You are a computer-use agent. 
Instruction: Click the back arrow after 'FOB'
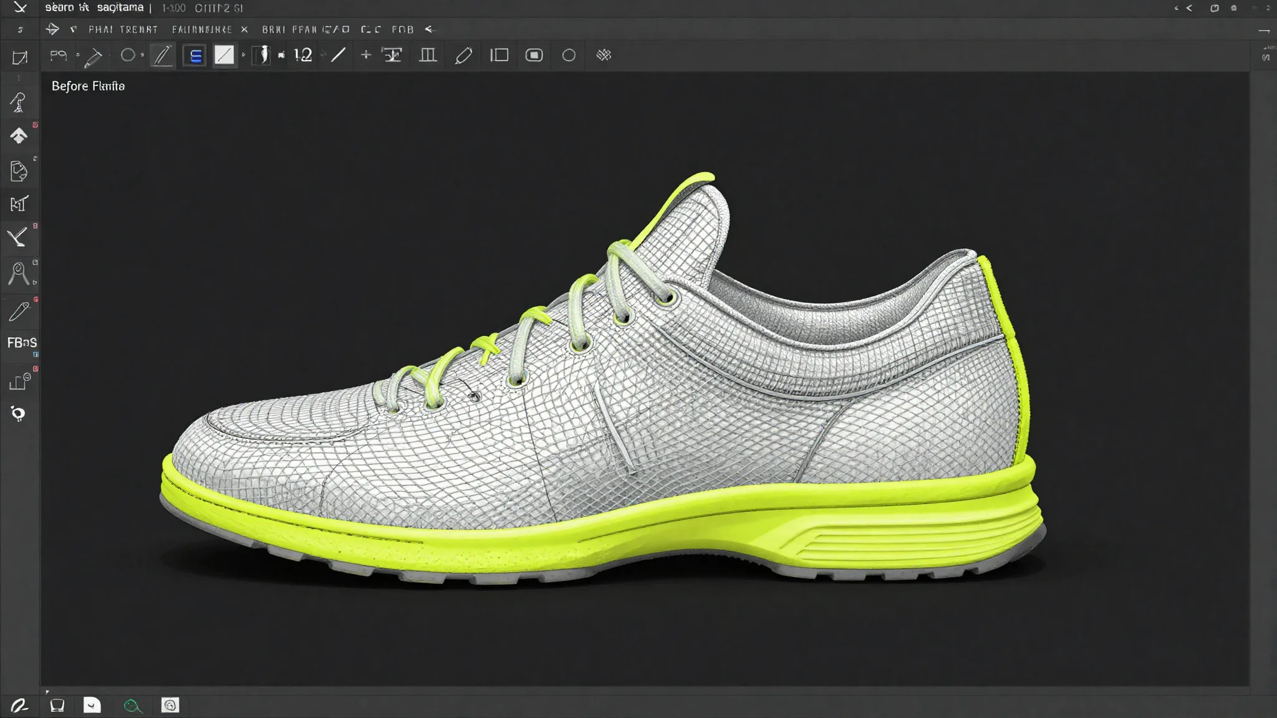coord(429,29)
